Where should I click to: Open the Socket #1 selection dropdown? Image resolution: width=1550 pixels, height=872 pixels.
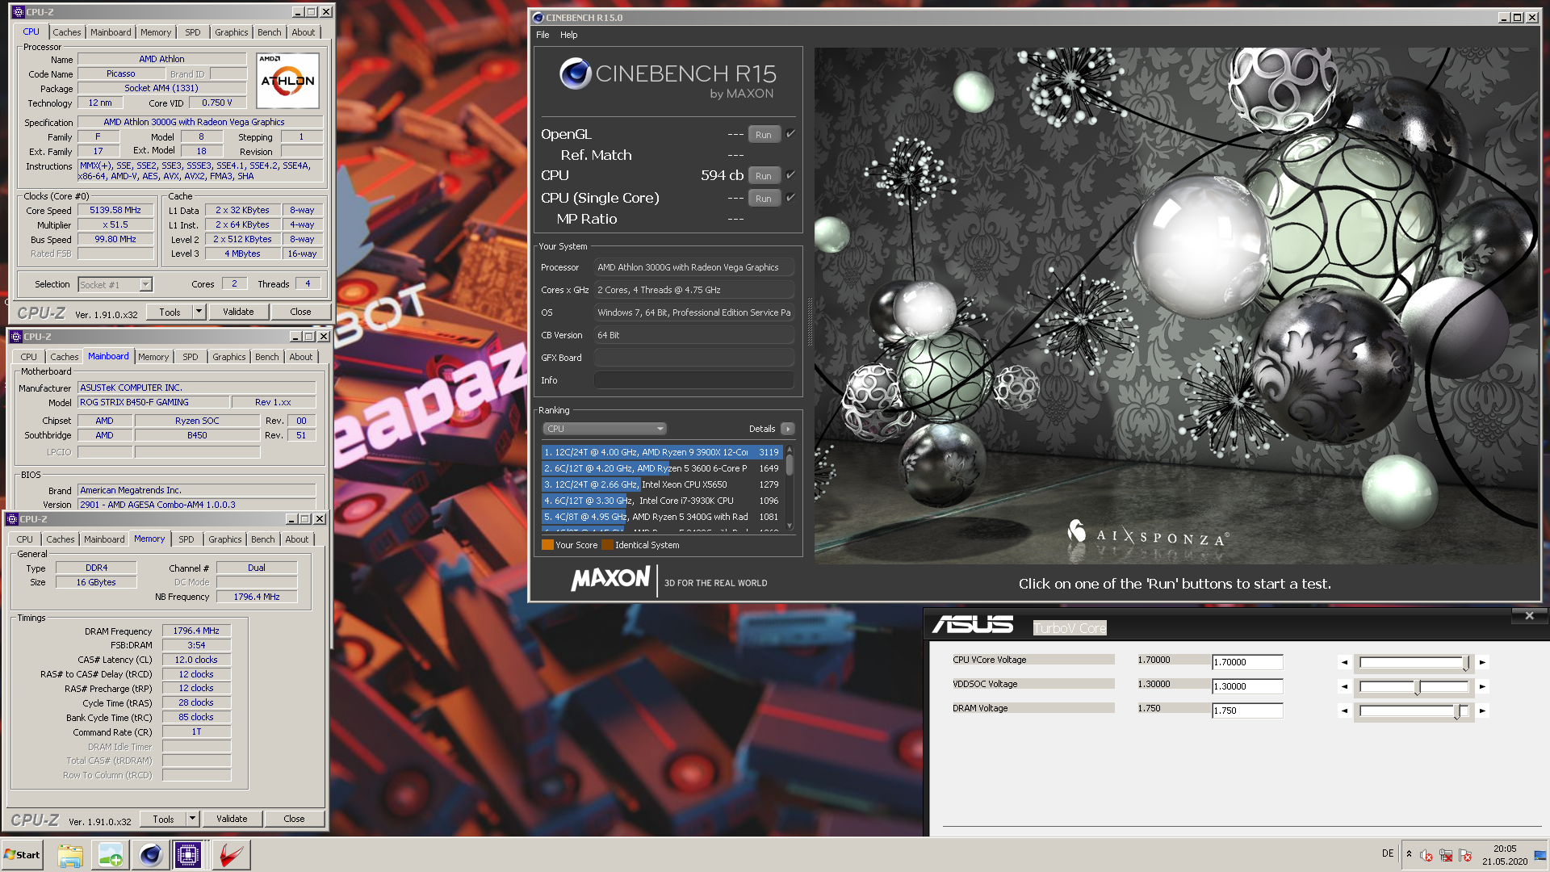pos(145,284)
